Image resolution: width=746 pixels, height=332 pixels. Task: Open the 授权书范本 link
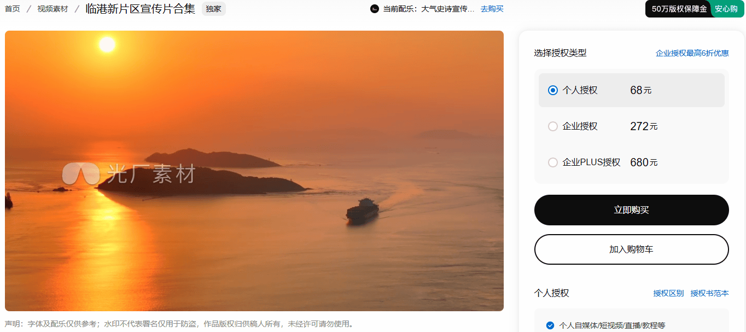coord(710,293)
